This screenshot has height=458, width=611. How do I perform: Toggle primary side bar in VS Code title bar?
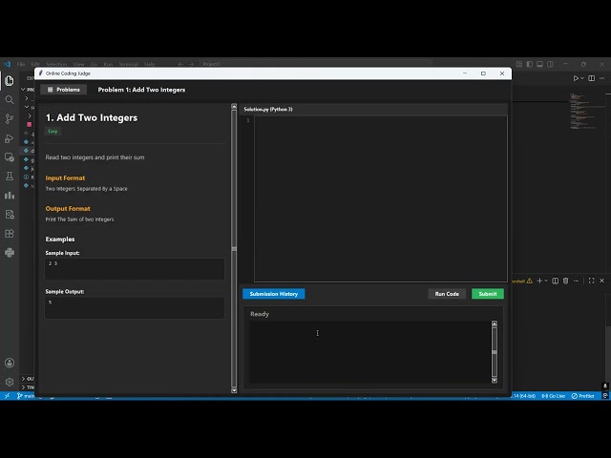tap(529, 64)
